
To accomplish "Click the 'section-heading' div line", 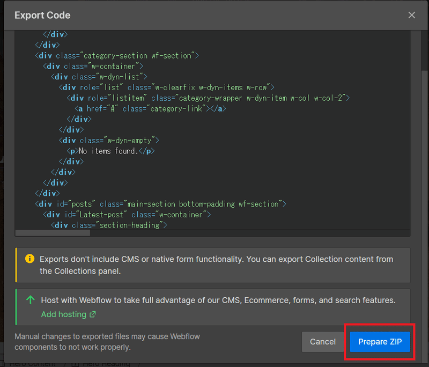I will [x=109, y=225].
